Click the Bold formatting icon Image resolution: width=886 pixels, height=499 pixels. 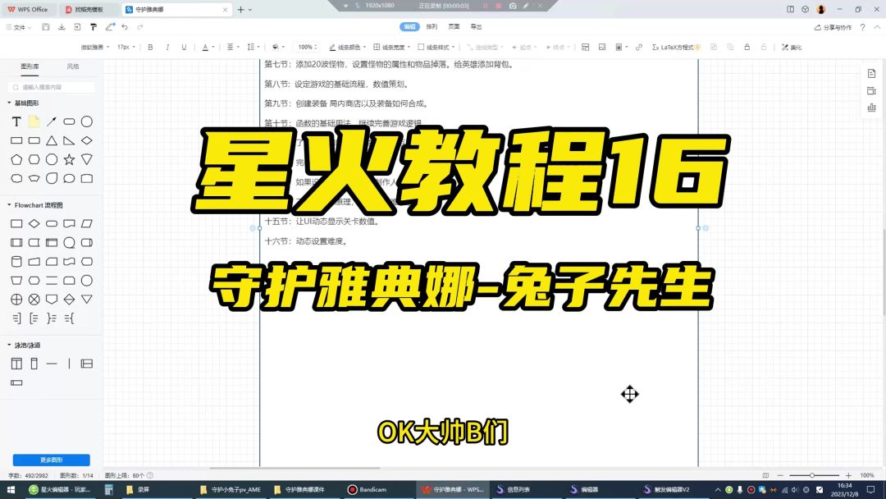[150, 48]
